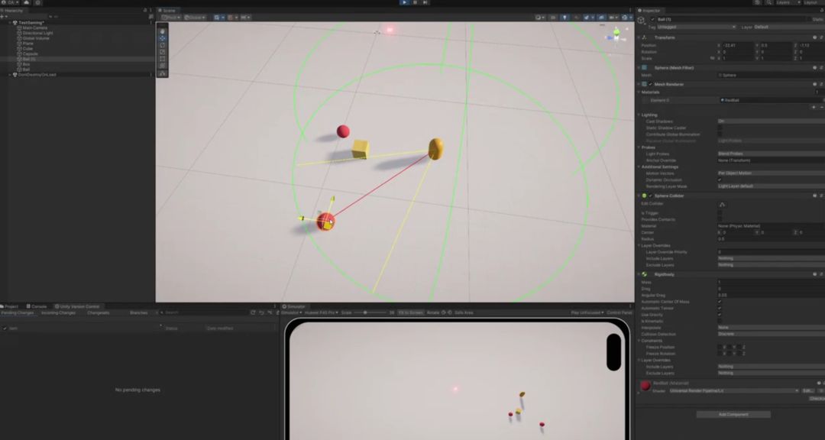Select the Rotate tool in scene toolbar
The image size is (825, 440).
point(163,45)
